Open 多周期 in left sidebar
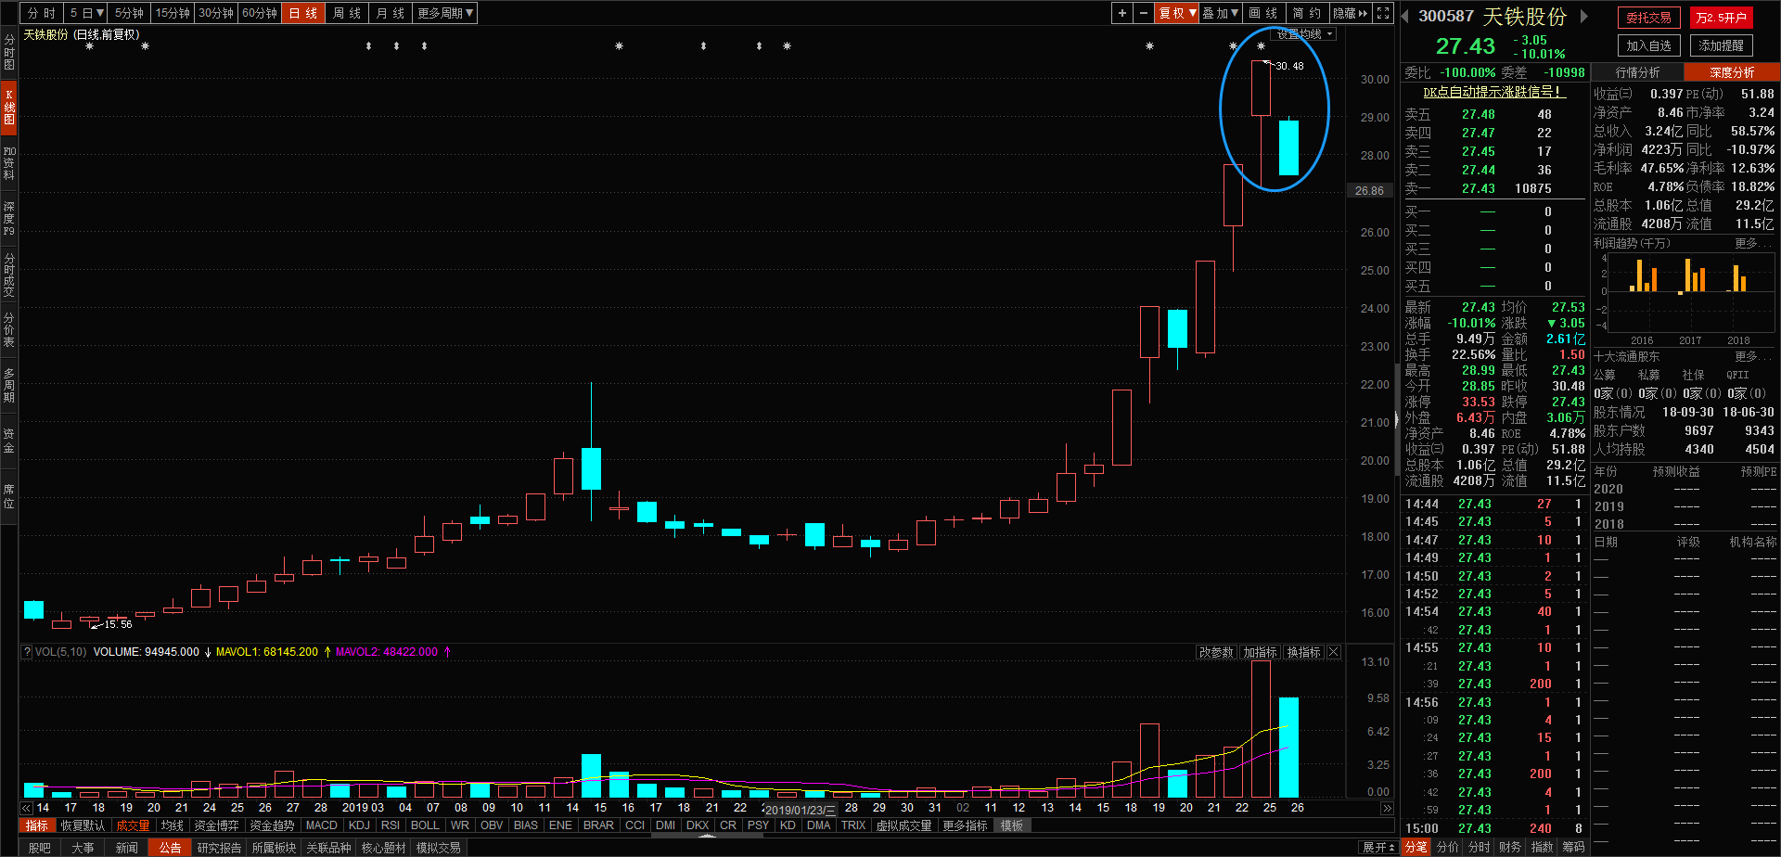This screenshot has width=1781, height=857. click(9, 385)
